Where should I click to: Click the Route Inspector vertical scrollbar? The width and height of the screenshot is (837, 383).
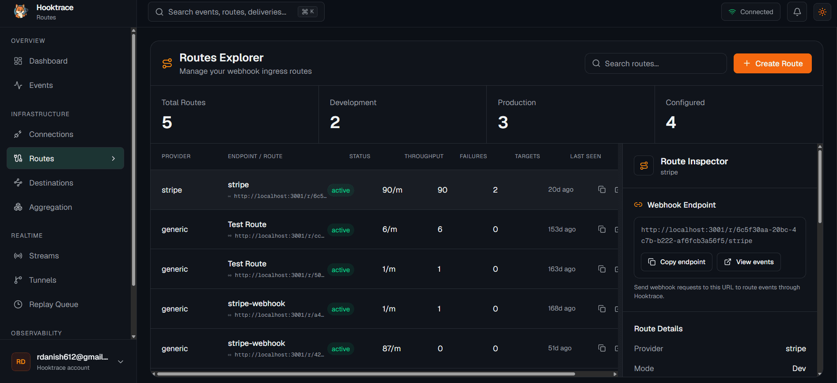820,186
